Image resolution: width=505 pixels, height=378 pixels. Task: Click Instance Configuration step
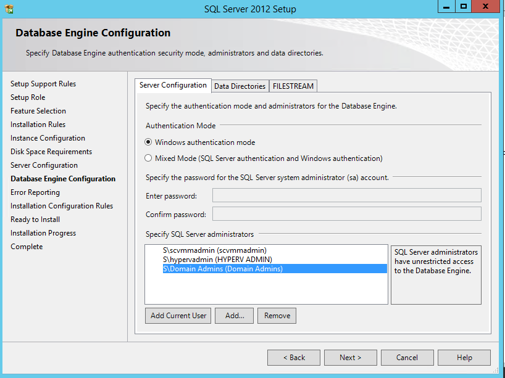[48, 138]
